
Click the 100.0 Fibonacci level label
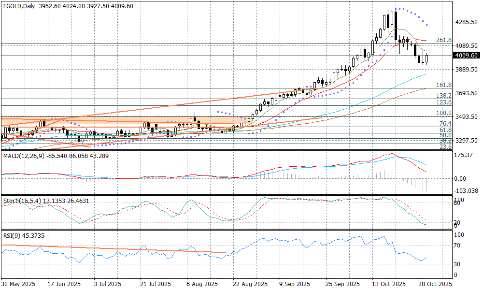coord(443,113)
